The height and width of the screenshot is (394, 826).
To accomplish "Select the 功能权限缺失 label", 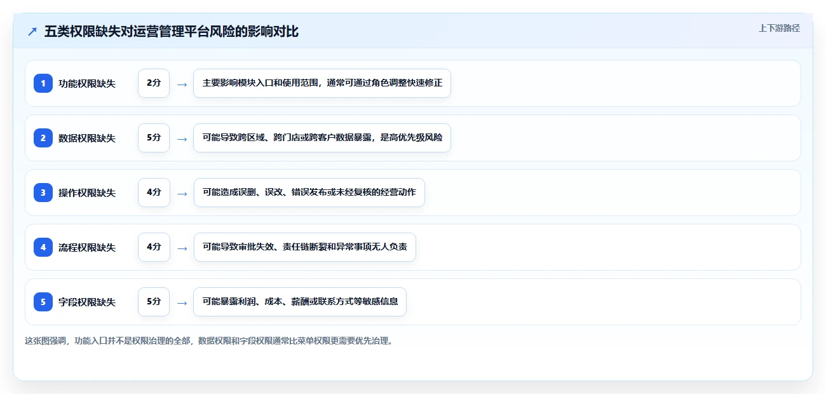I will point(87,83).
